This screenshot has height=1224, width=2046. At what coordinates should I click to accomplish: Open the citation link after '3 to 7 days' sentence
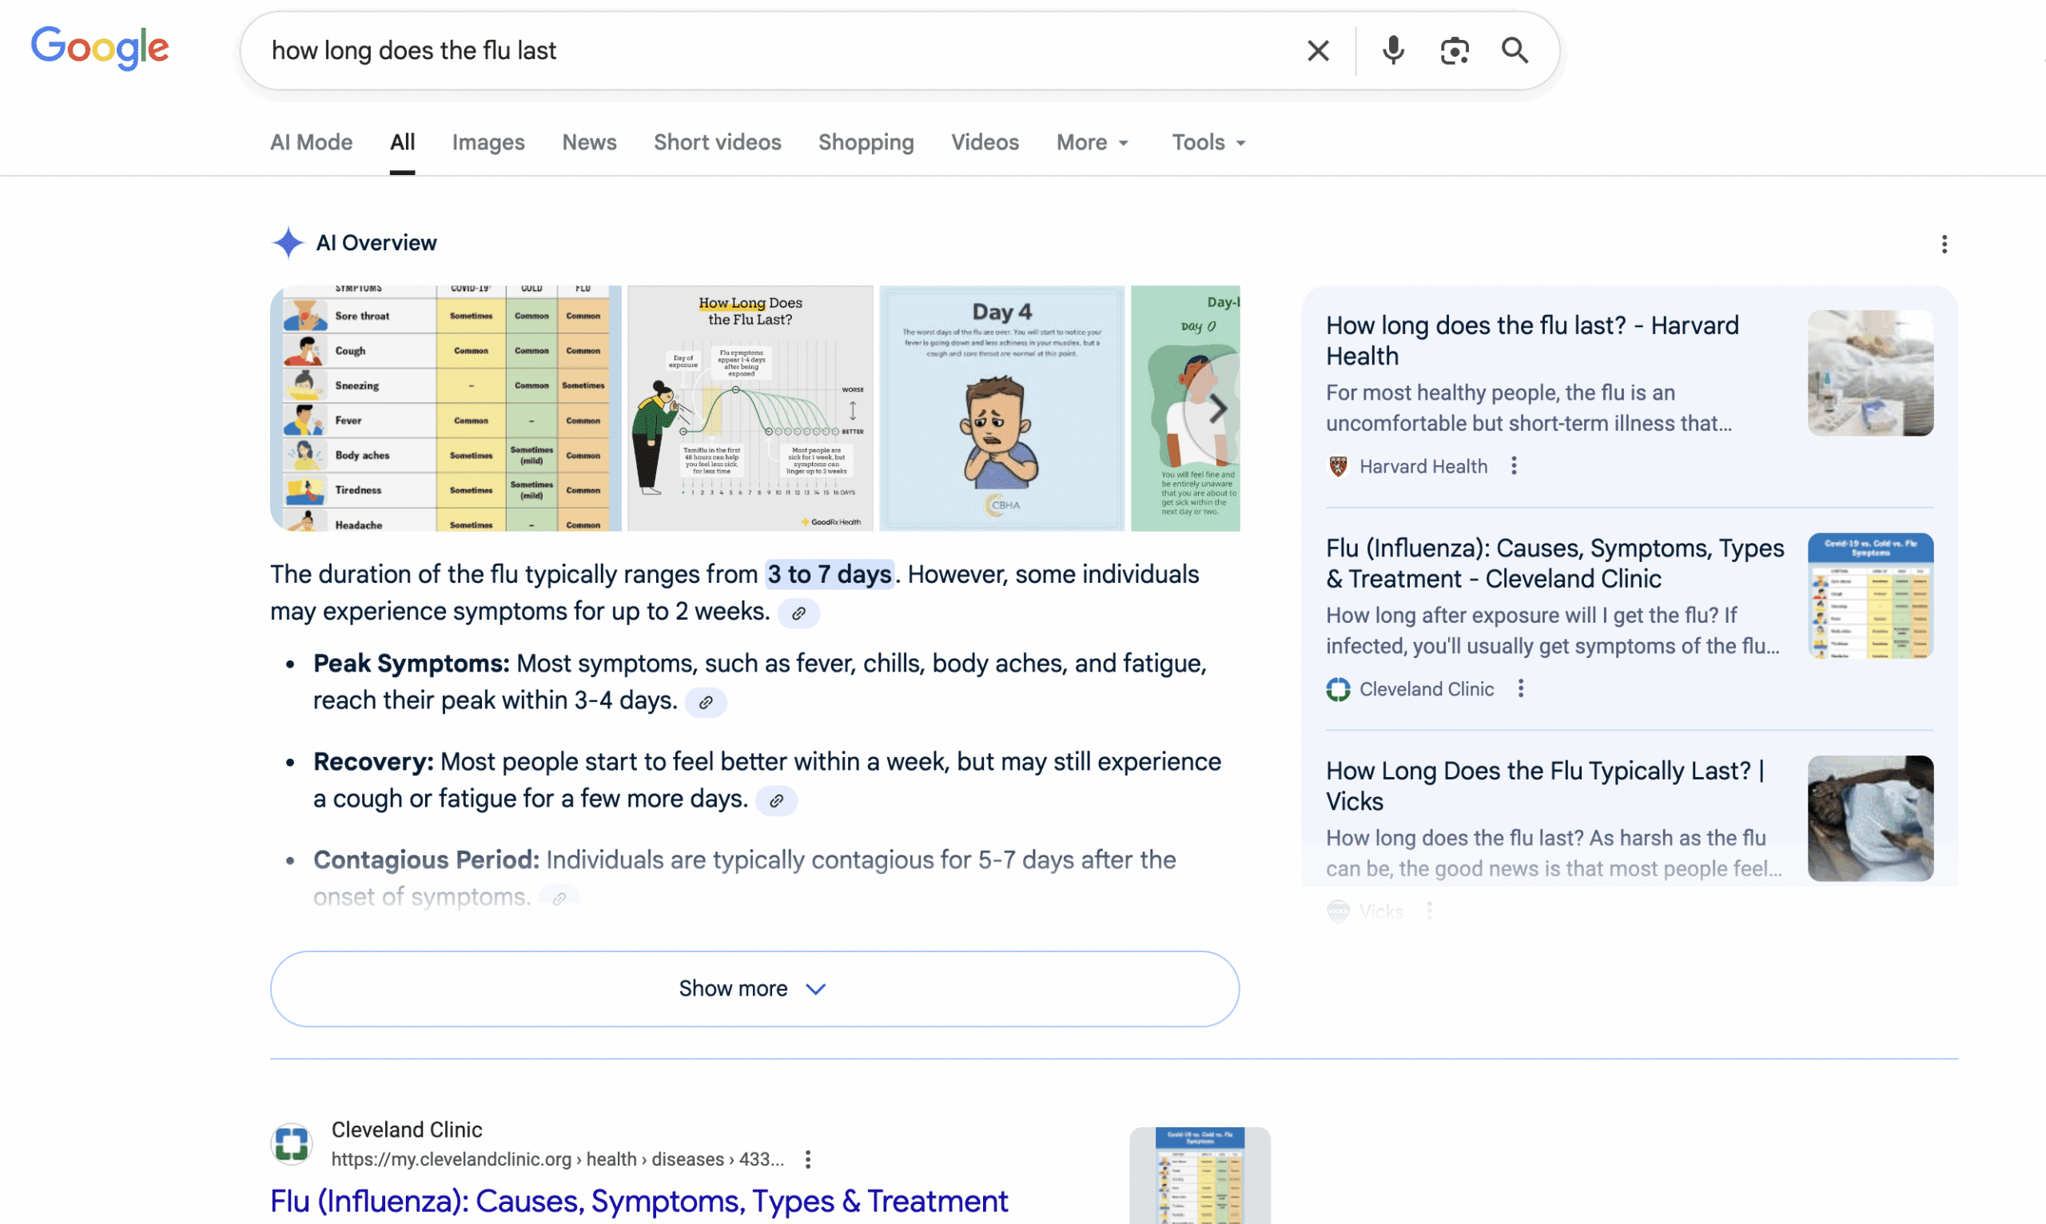coord(798,613)
